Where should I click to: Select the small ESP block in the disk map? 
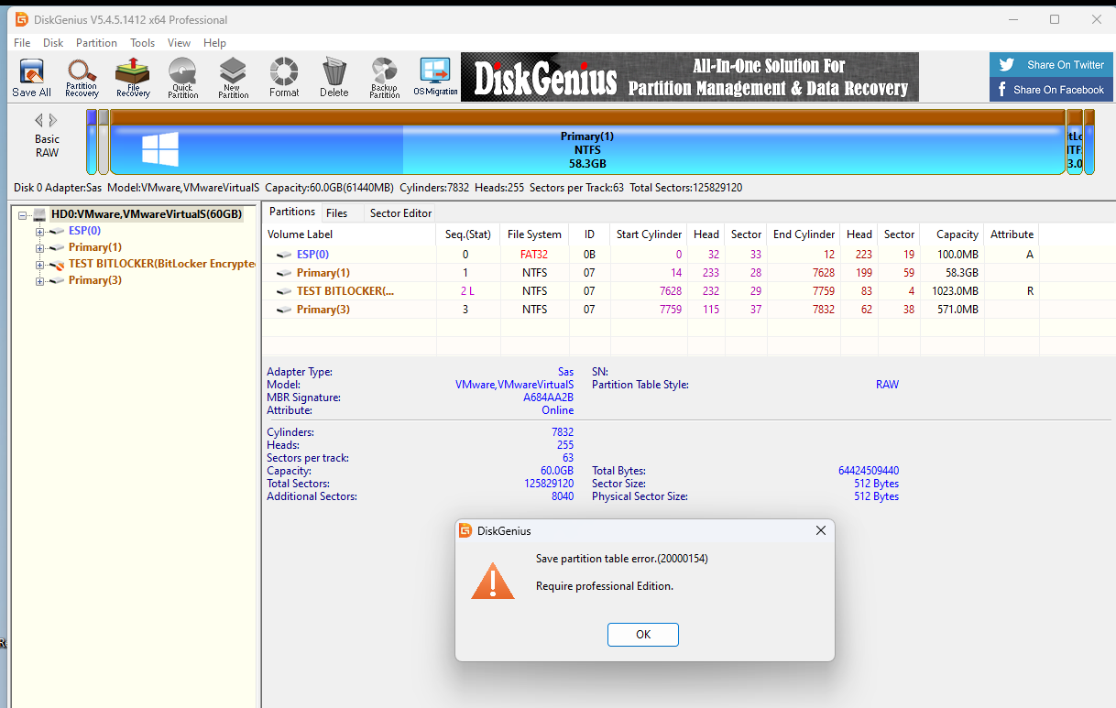(x=92, y=142)
